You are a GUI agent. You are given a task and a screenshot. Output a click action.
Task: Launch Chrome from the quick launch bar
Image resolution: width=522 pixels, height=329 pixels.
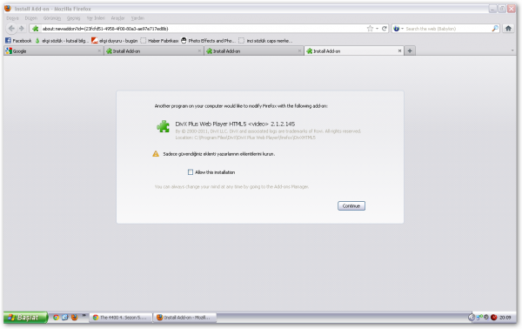click(x=56, y=318)
